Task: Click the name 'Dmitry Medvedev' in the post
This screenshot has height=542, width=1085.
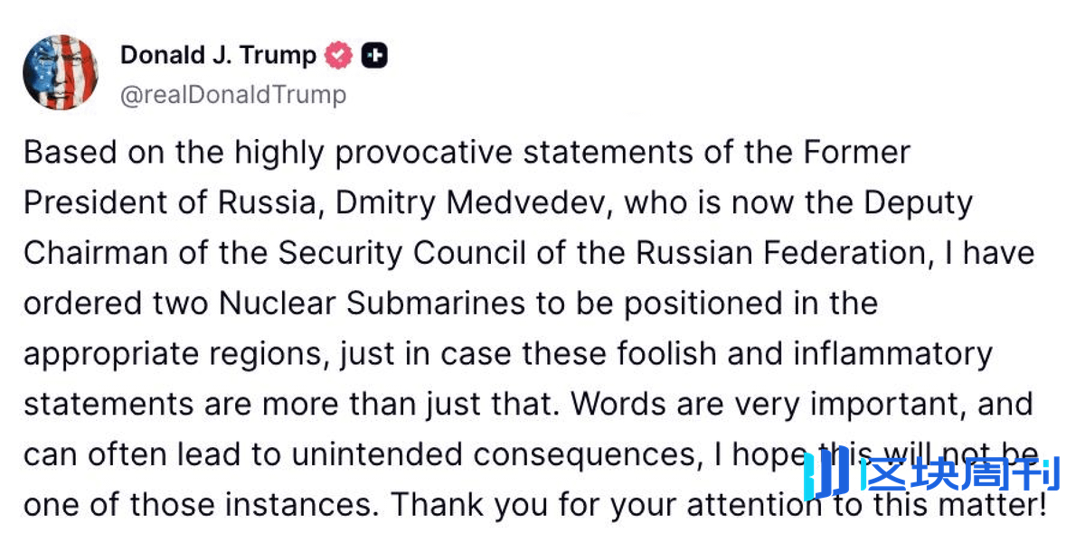Action: click(475, 203)
